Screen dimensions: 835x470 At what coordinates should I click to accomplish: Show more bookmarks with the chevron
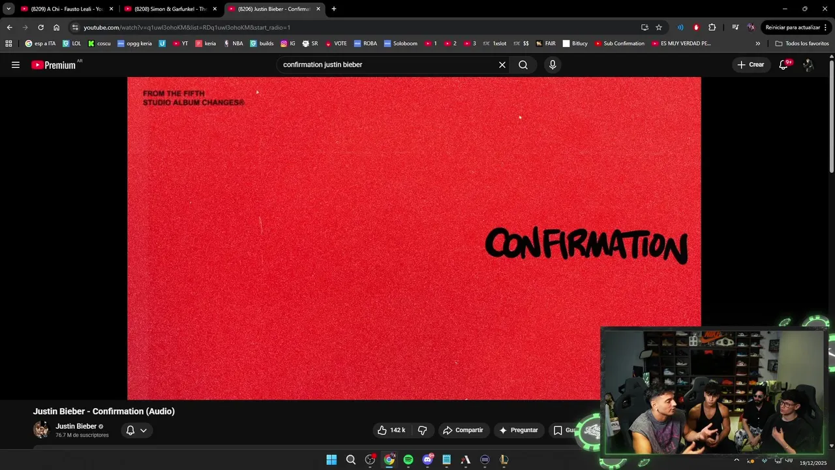coord(758,44)
